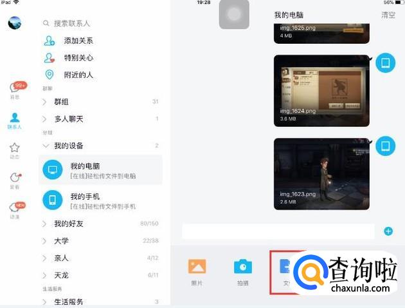This screenshot has height=308, width=405.
Task: Open the Moments star icon
Action: (x=15, y=149)
